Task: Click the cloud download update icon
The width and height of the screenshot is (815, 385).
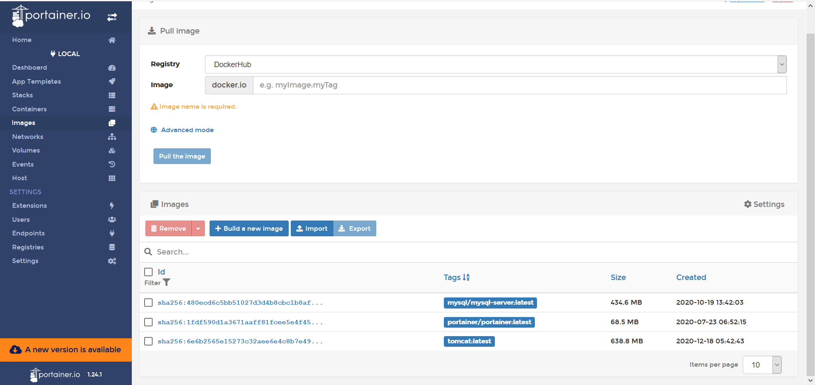Action: (x=16, y=349)
